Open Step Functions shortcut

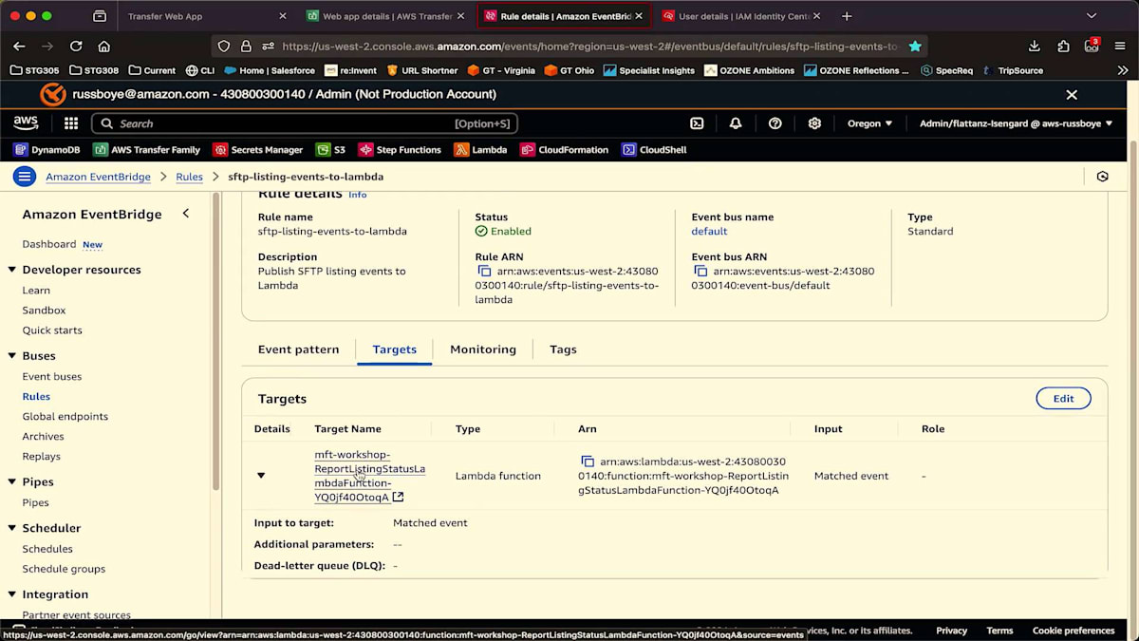tap(400, 150)
